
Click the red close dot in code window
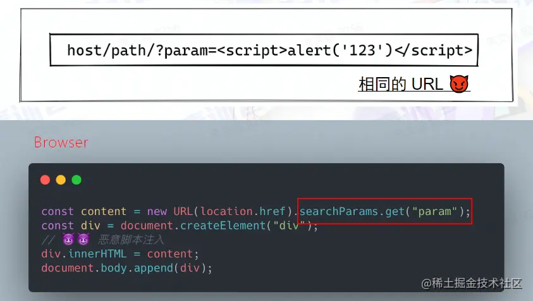[x=45, y=180]
